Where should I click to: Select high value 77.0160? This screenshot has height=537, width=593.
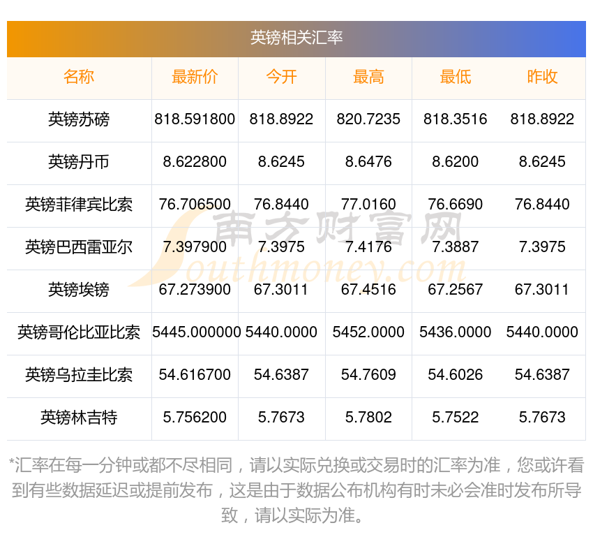(x=368, y=205)
